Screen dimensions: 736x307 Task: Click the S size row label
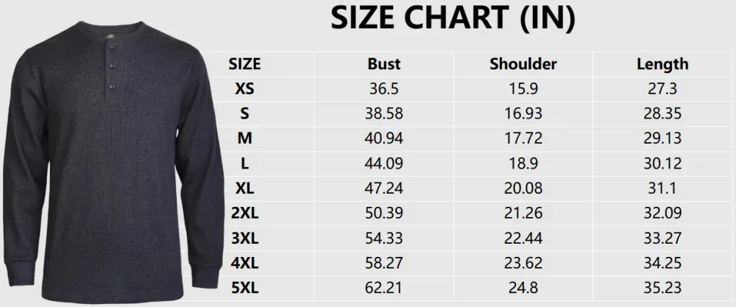pyautogui.click(x=244, y=113)
